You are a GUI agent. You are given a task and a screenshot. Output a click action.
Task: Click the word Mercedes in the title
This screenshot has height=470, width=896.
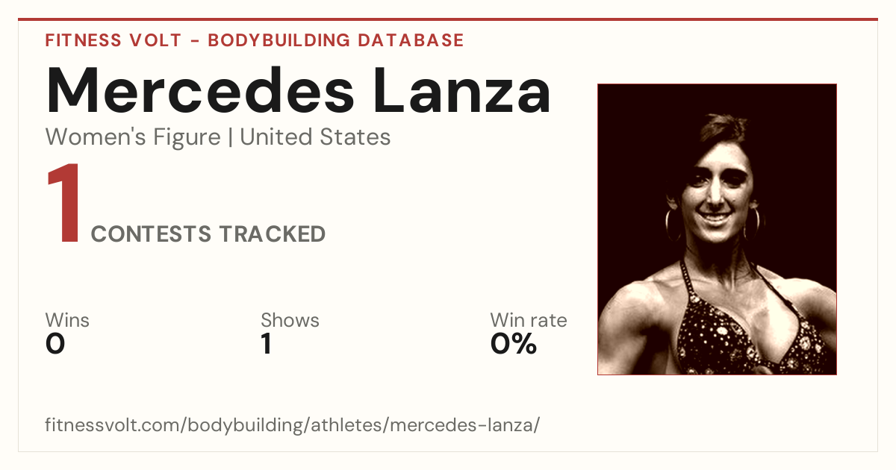(x=199, y=90)
